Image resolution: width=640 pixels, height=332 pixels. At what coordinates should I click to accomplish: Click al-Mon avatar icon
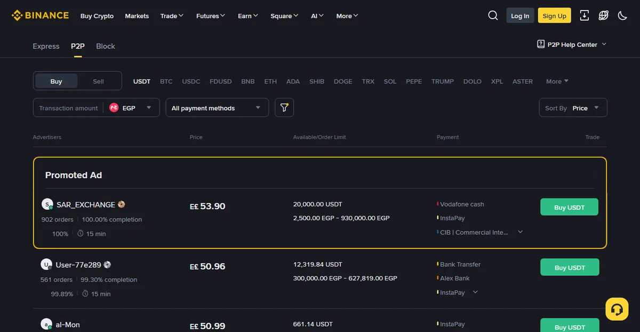[46, 324]
